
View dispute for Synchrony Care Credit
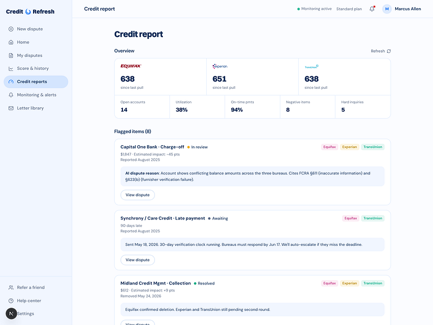(137, 260)
